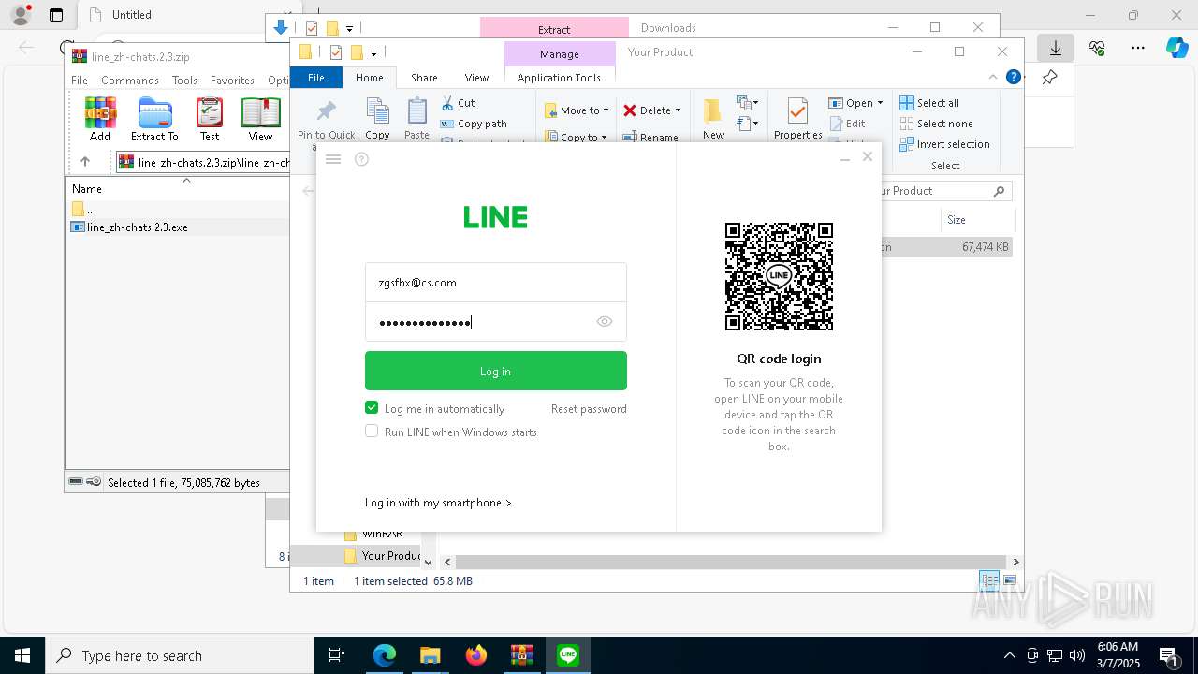Click Copy path in Explorer ribbon
1198x674 pixels.
[x=474, y=124]
